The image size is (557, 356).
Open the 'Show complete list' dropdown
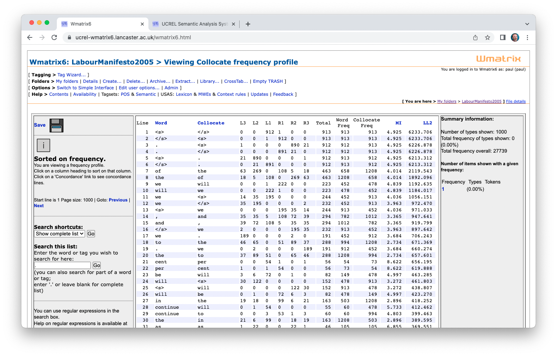[x=60, y=234]
